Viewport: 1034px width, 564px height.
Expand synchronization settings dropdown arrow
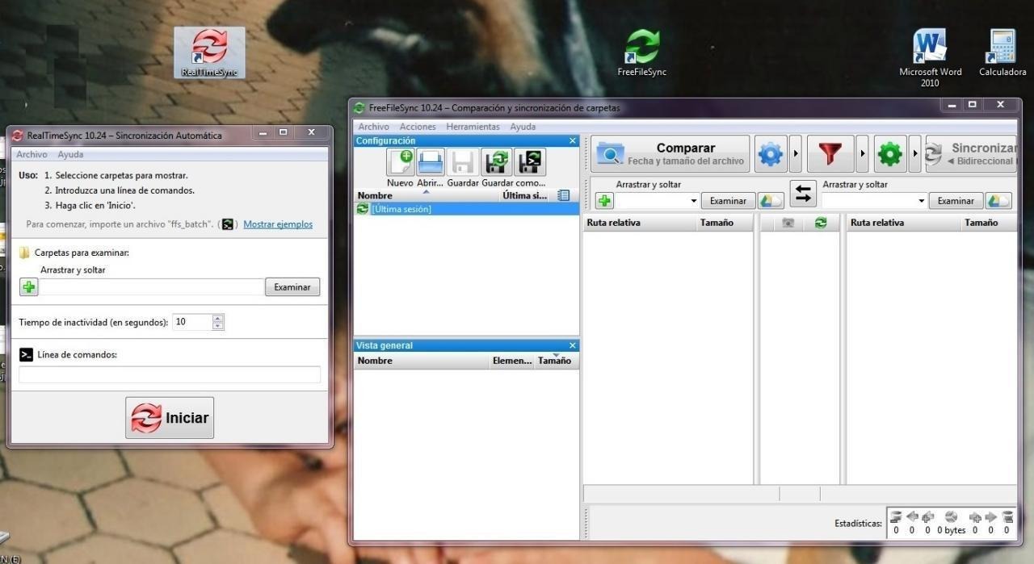point(915,154)
